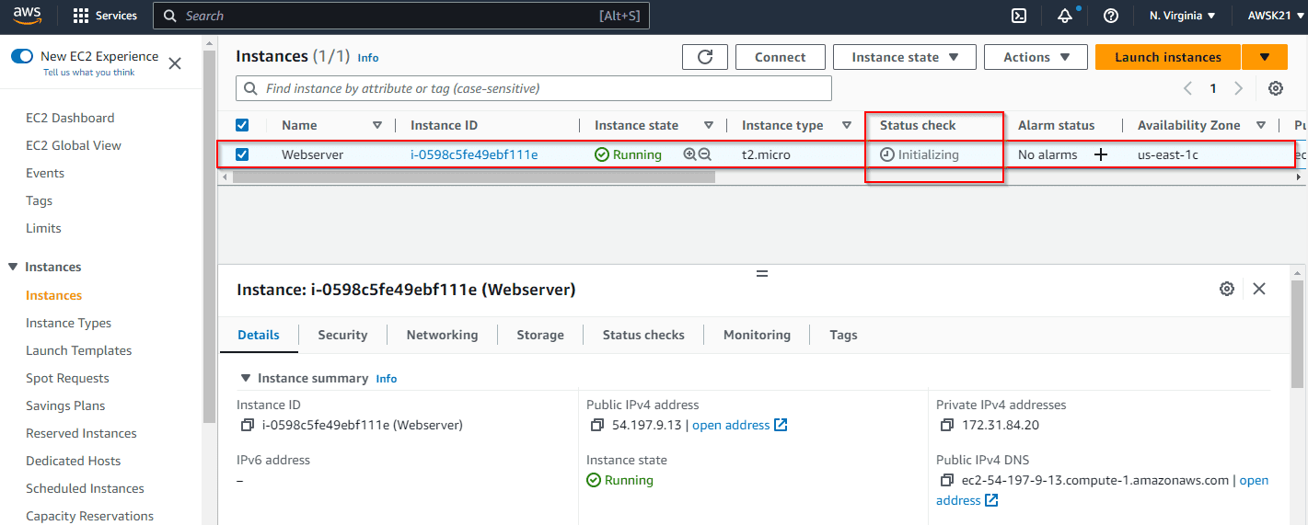This screenshot has width=1308, height=525.
Task: Close the New EC2 Experience banner
Action: 175,63
